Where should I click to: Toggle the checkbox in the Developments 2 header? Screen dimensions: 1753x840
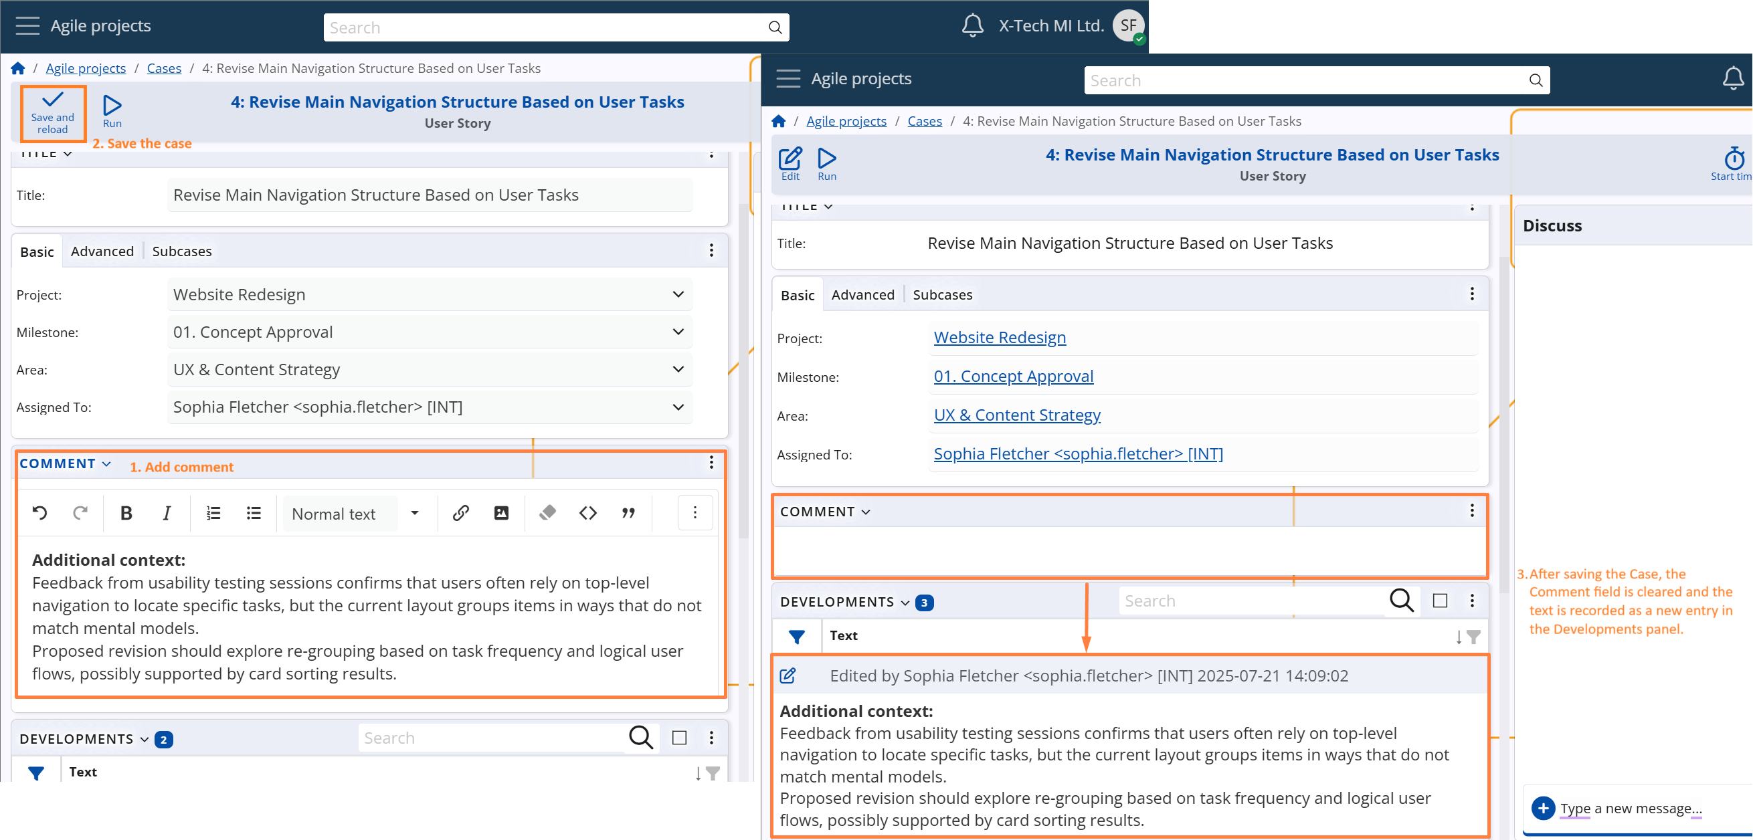[x=678, y=737]
